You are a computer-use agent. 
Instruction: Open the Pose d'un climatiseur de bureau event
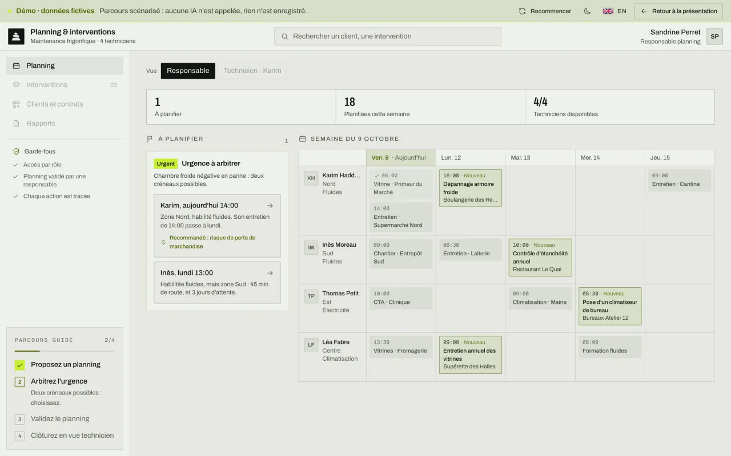coord(610,306)
